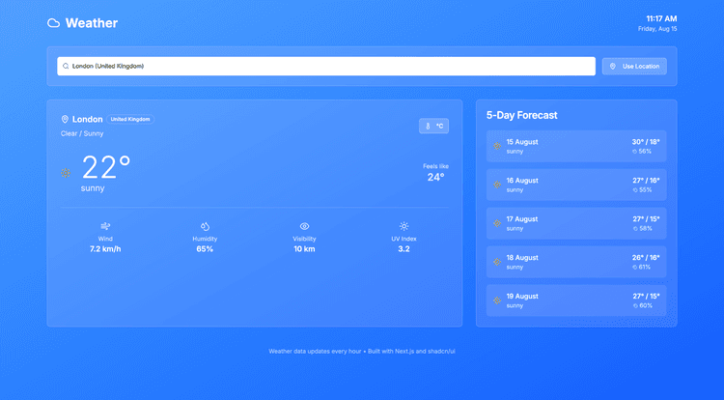Screen dimensions: 724x400
Task: Select the 16 August date label
Action: pos(522,181)
